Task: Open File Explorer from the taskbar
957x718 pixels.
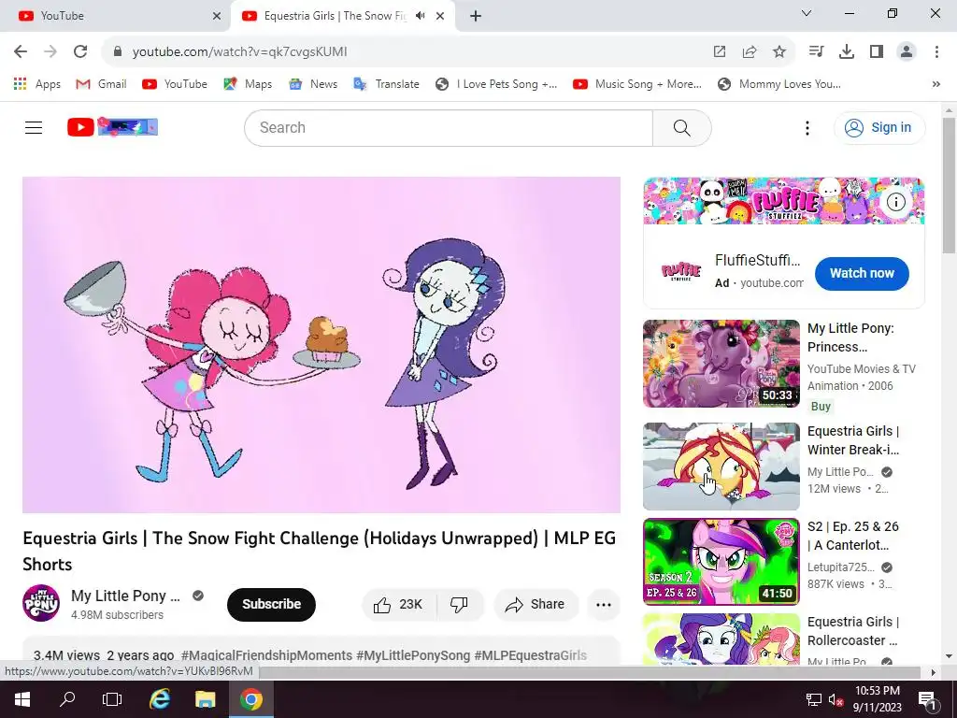Action: (205, 699)
